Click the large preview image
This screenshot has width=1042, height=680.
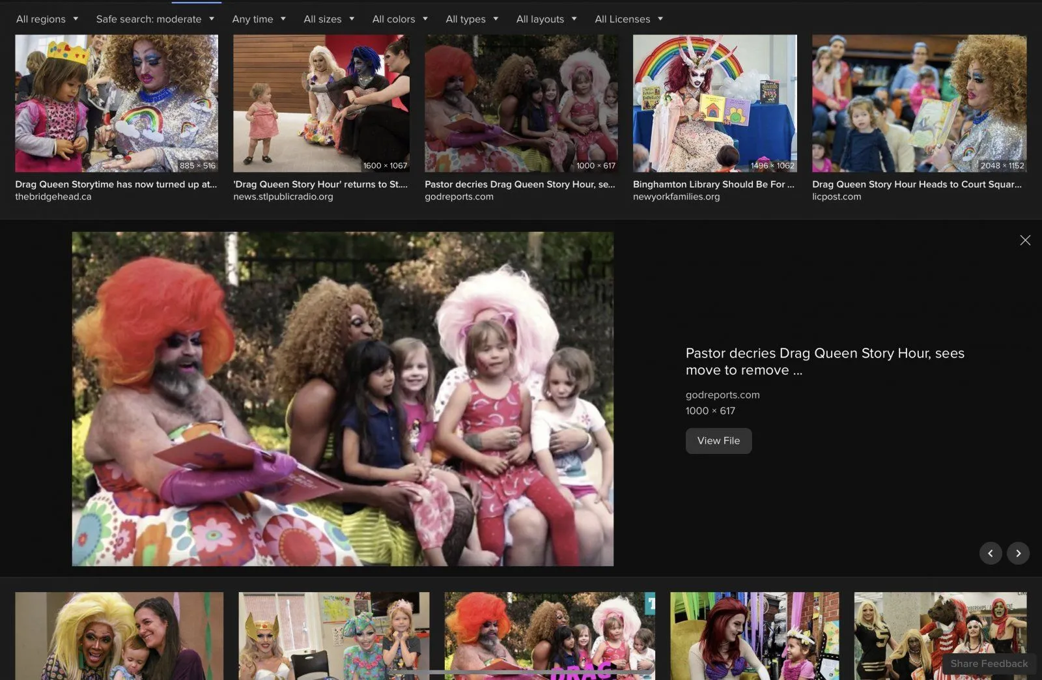click(x=343, y=399)
